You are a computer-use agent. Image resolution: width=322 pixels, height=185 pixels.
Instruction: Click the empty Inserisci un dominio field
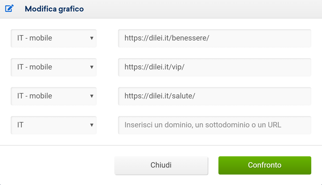click(215, 125)
